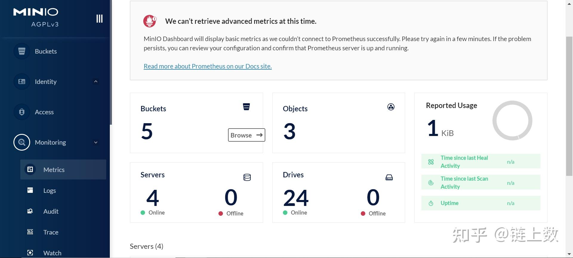Viewport: 573px width, 258px height.
Task: Click the Objects card icon
Action: coord(391,107)
